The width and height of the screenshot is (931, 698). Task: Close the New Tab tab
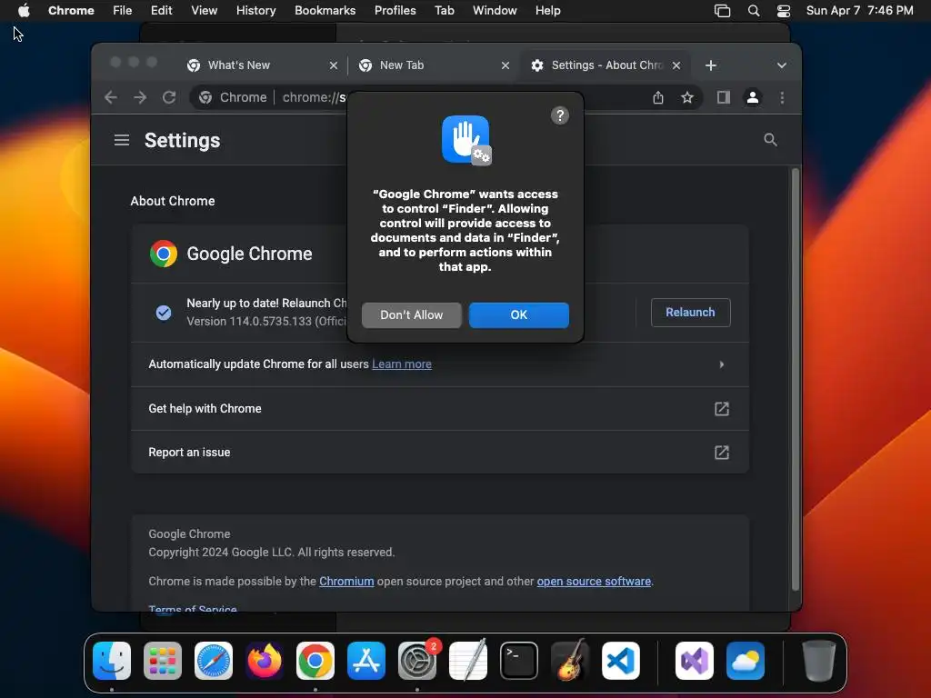point(506,65)
